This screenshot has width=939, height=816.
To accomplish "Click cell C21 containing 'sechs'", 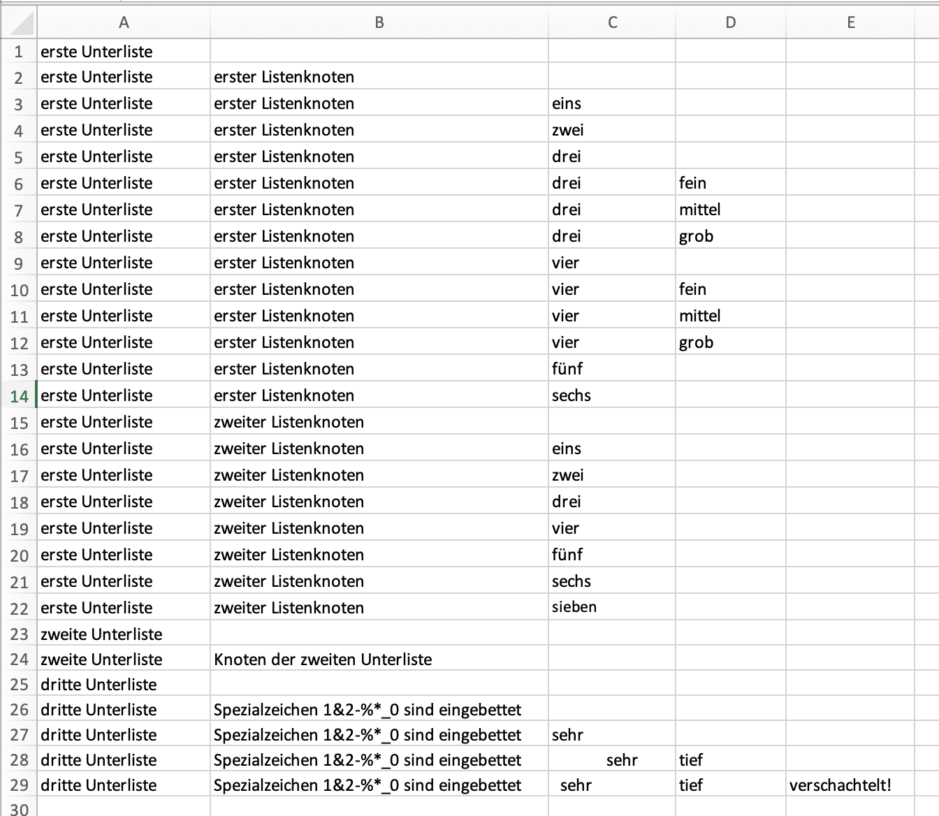I will tap(612, 581).
